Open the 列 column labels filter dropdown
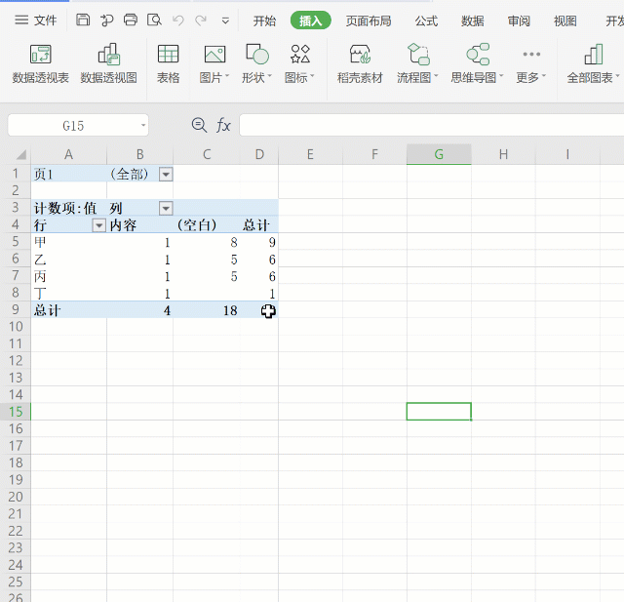Image resolution: width=624 pixels, height=602 pixels. (166, 208)
